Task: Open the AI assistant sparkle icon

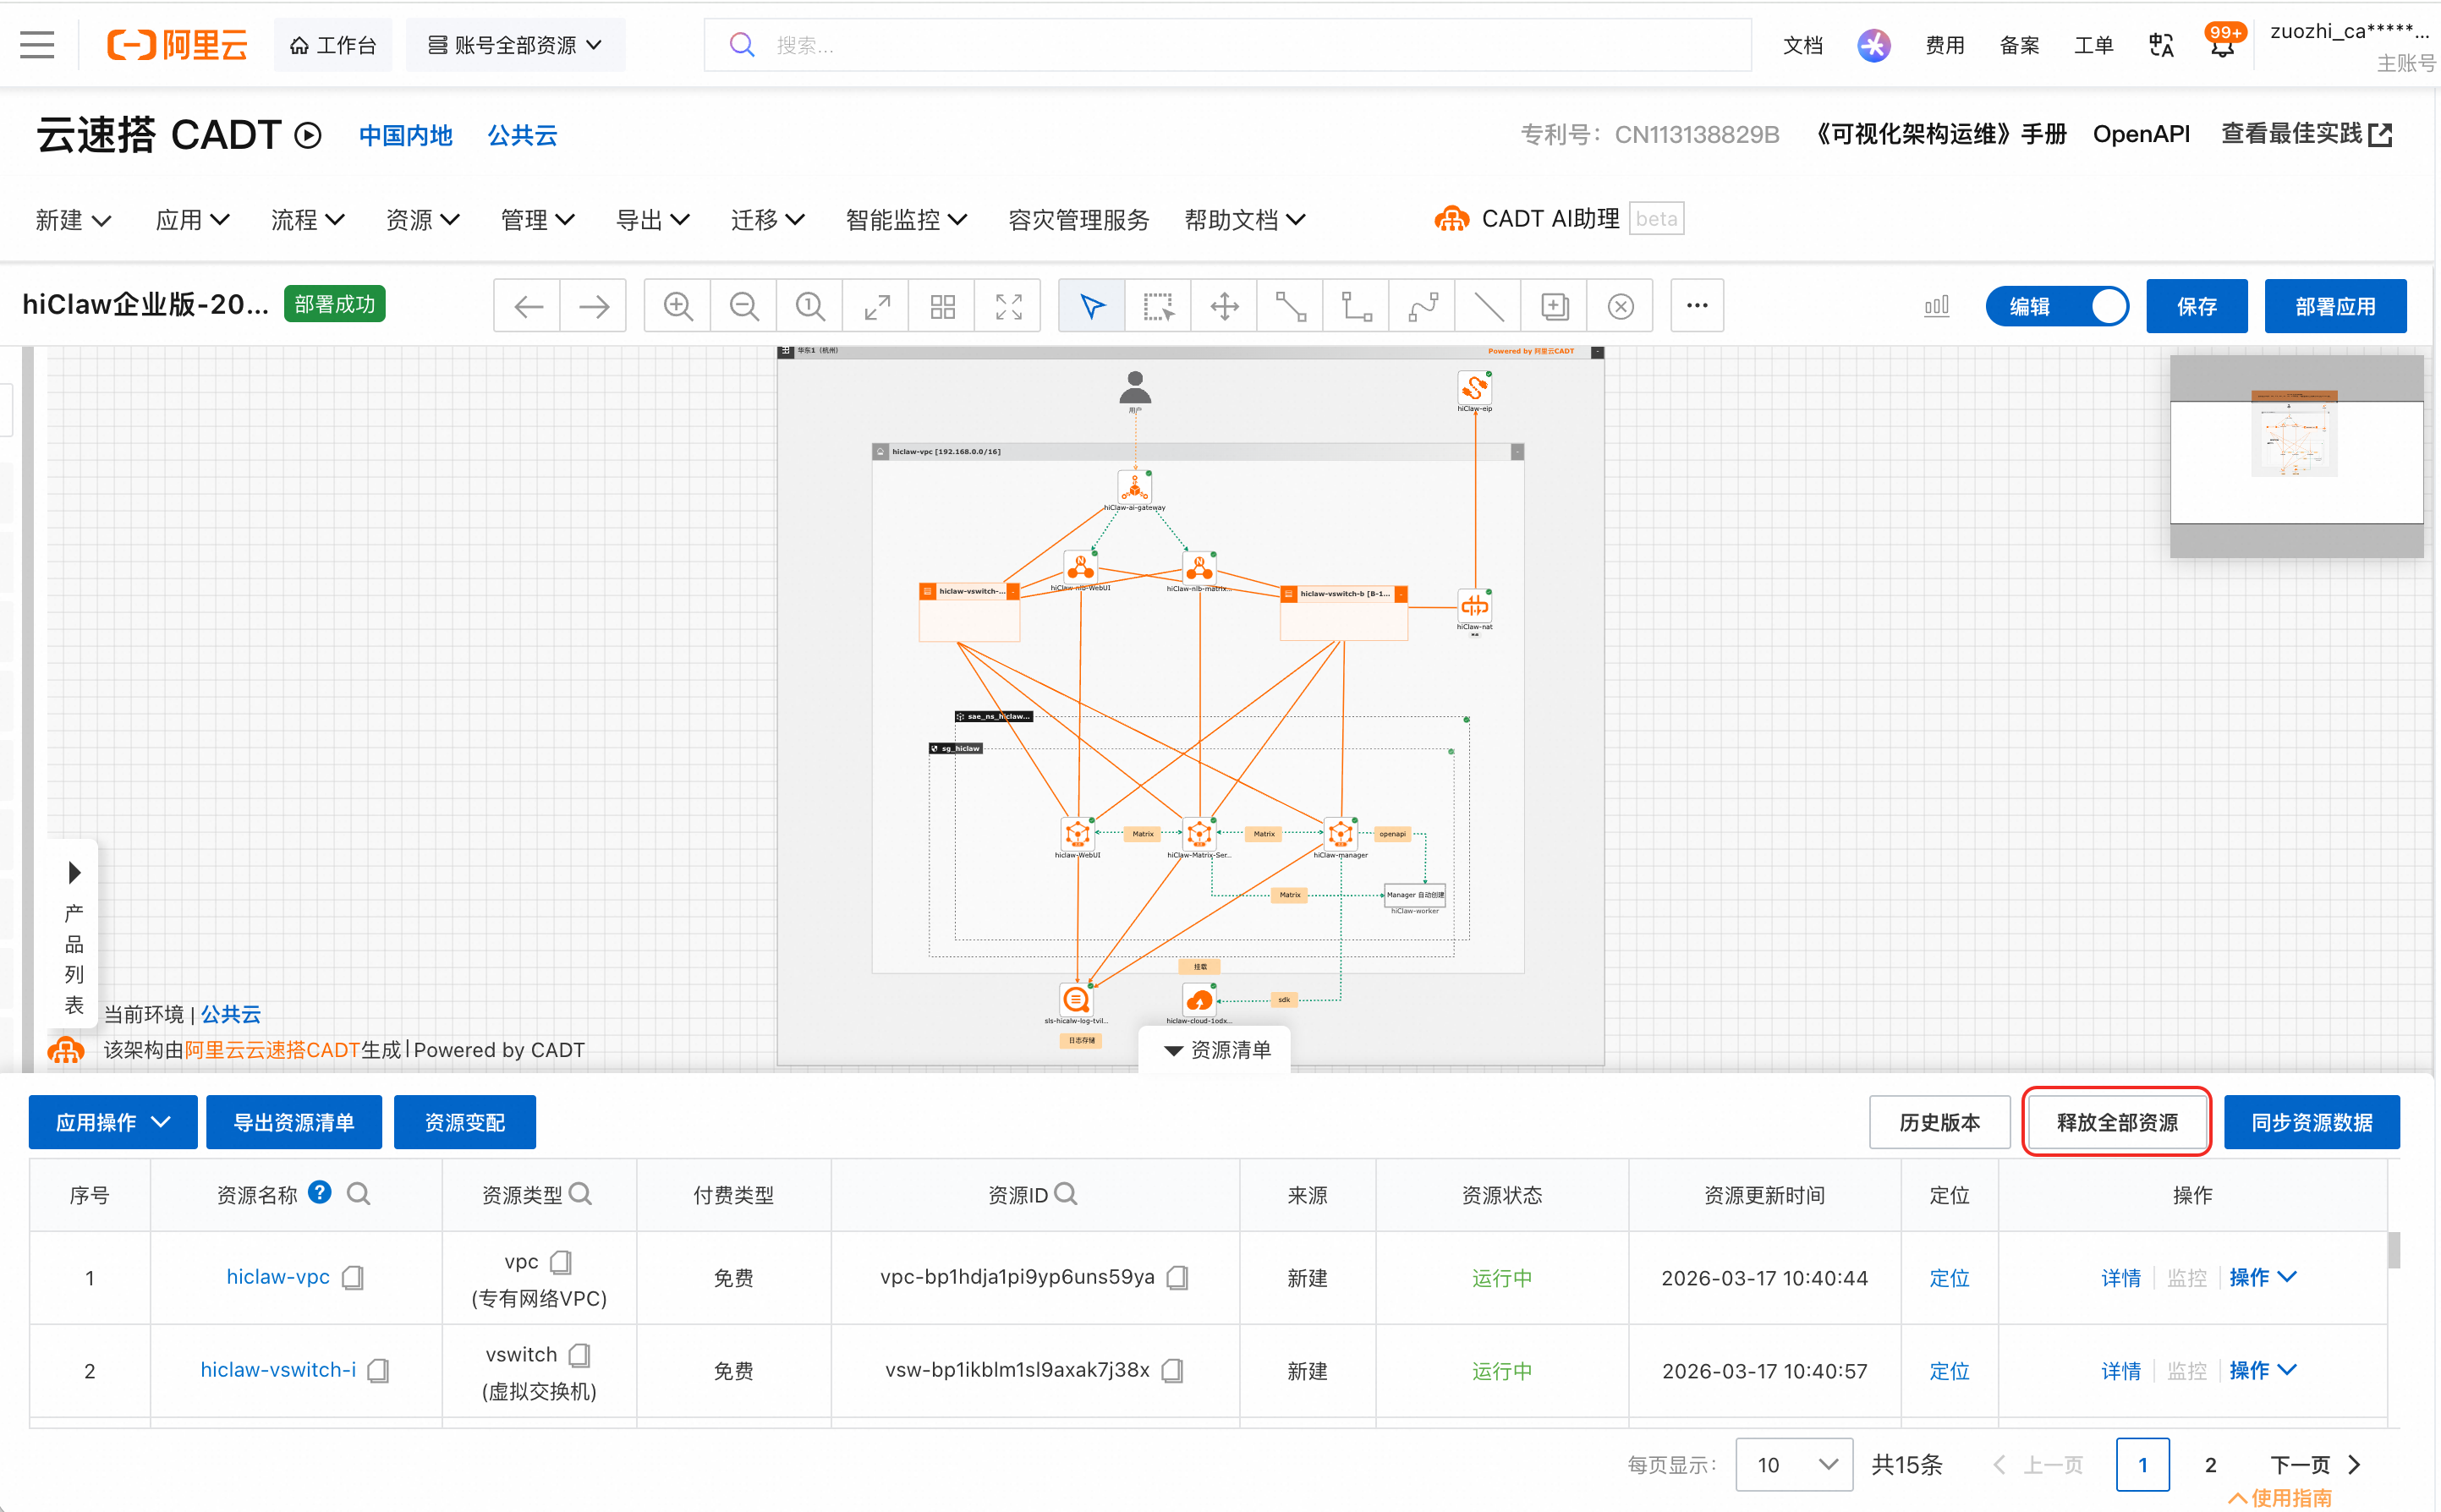Action: (1873, 45)
